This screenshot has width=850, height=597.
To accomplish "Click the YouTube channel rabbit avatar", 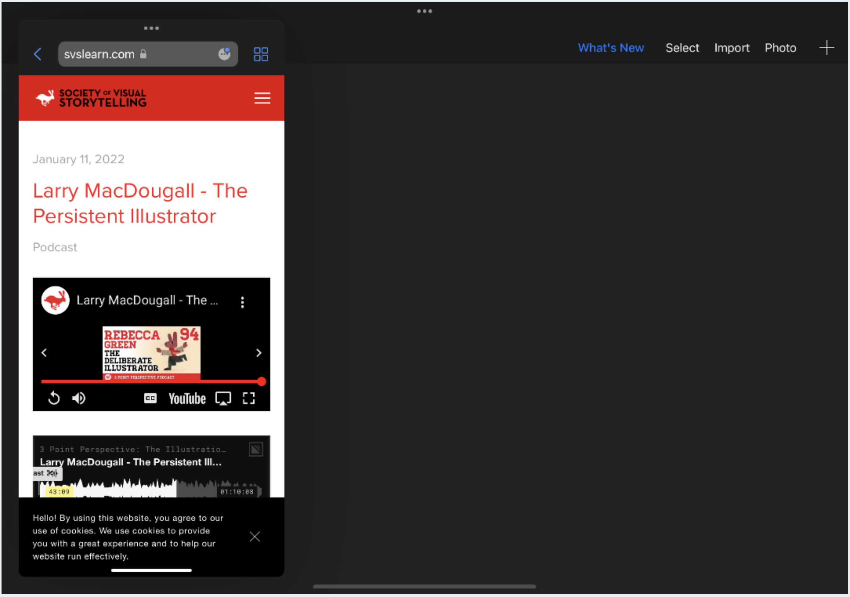I will click(x=55, y=300).
